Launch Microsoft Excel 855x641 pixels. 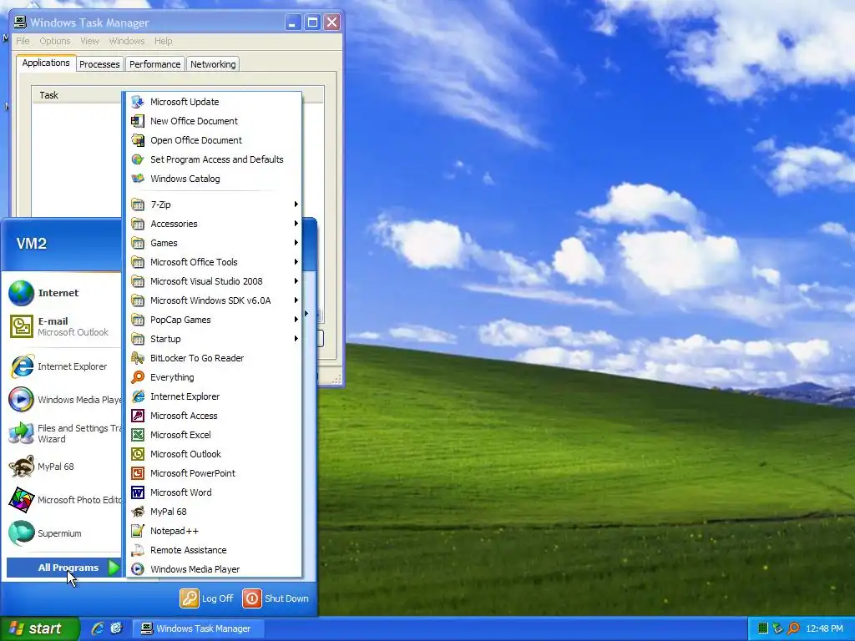click(214, 435)
